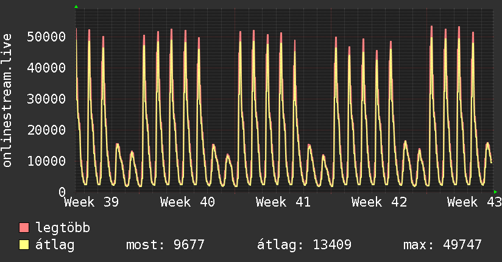Click the most: 9677 value

[x=165, y=245]
